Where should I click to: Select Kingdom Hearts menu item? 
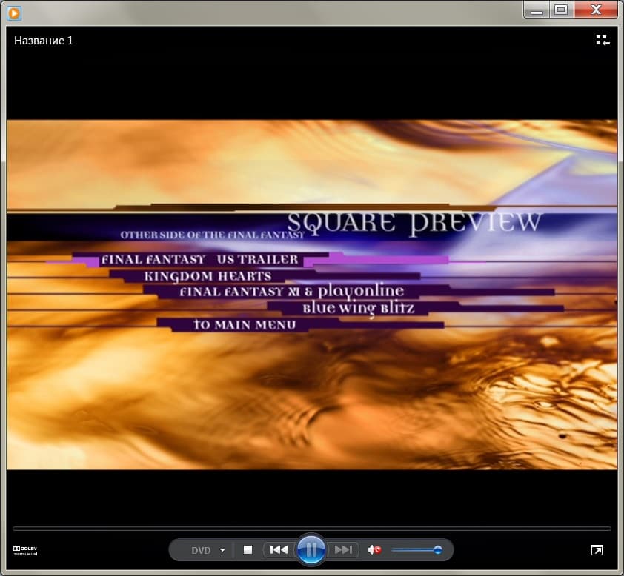(x=208, y=276)
